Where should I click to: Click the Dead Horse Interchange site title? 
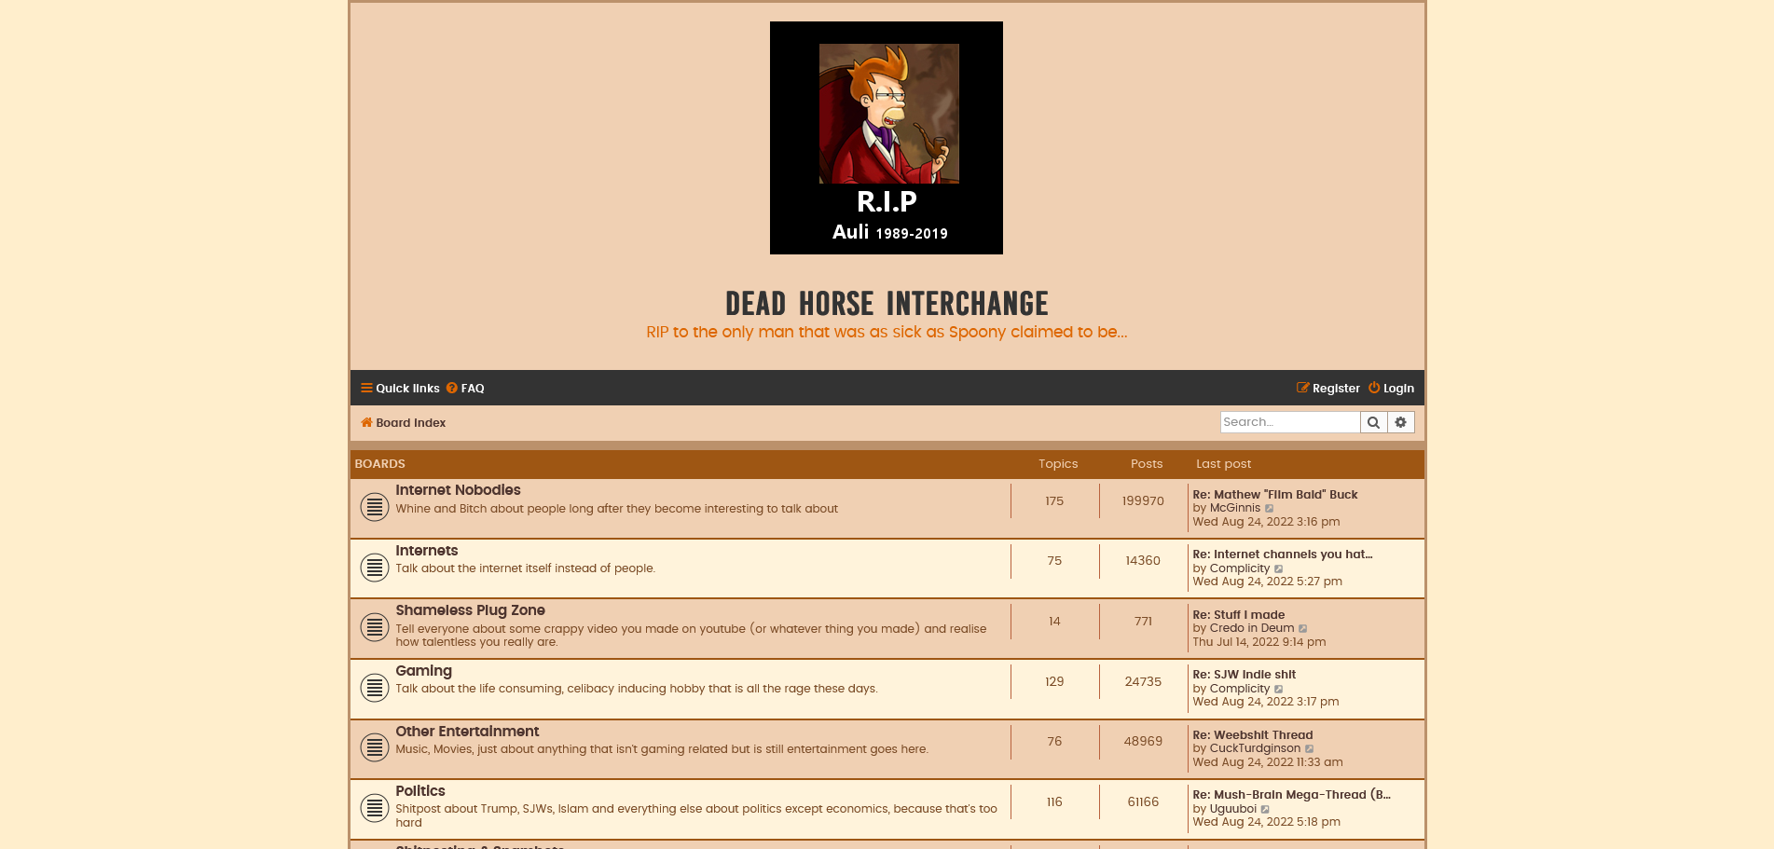pos(887,304)
